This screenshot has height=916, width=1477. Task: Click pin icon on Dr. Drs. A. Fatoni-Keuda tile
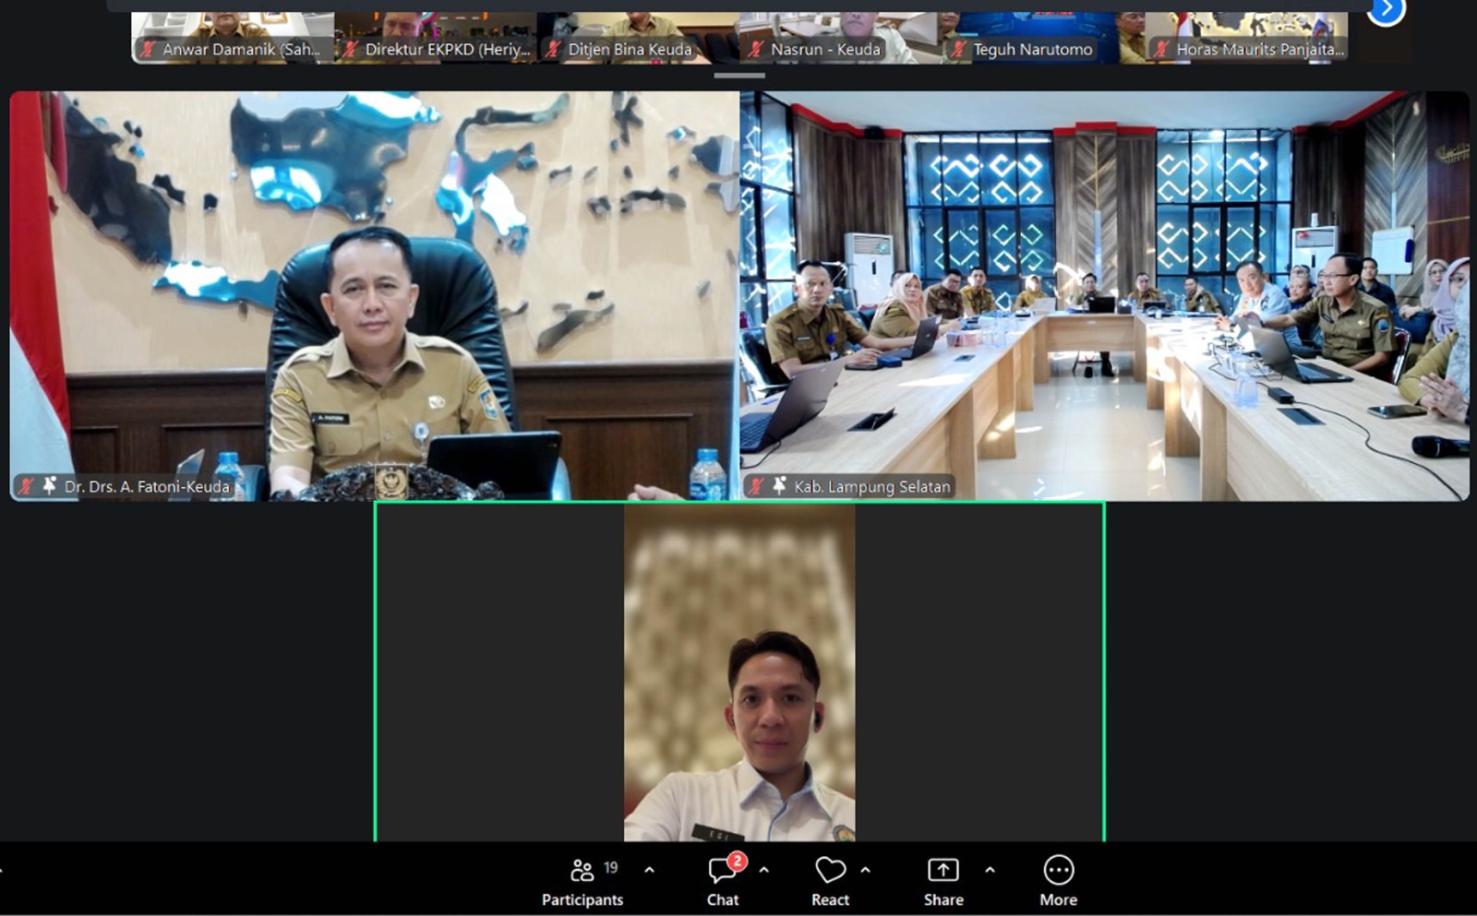pos(50,485)
